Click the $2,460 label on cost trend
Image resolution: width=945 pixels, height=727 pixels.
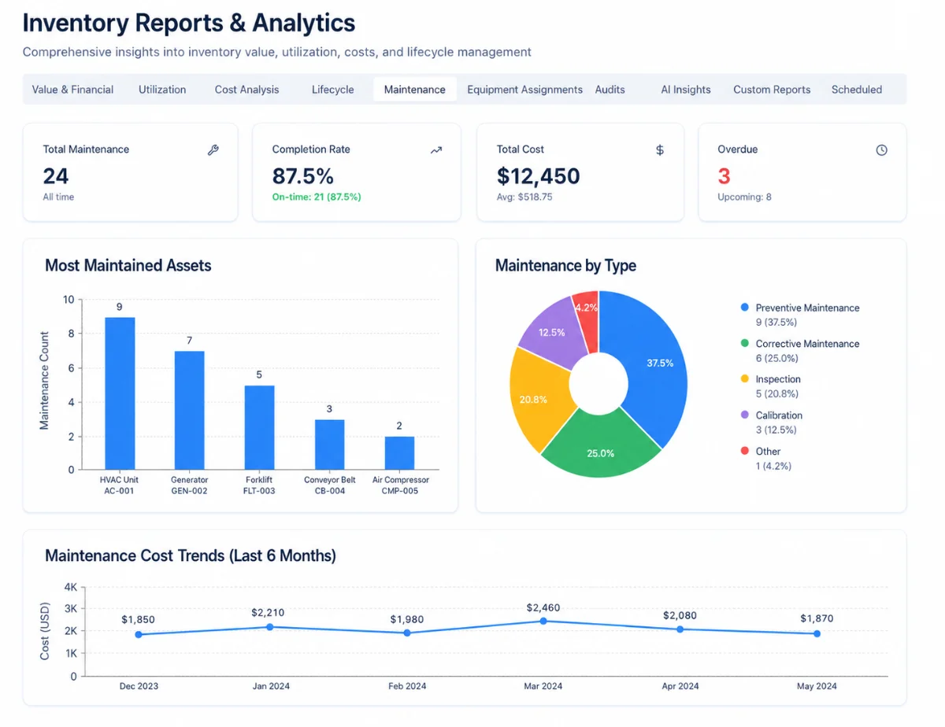pyautogui.click(x=543, y=607)
